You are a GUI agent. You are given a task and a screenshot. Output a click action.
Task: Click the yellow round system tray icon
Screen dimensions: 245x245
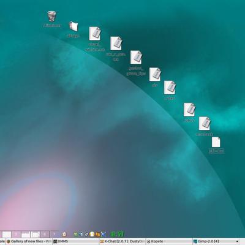tap(92, 234)
